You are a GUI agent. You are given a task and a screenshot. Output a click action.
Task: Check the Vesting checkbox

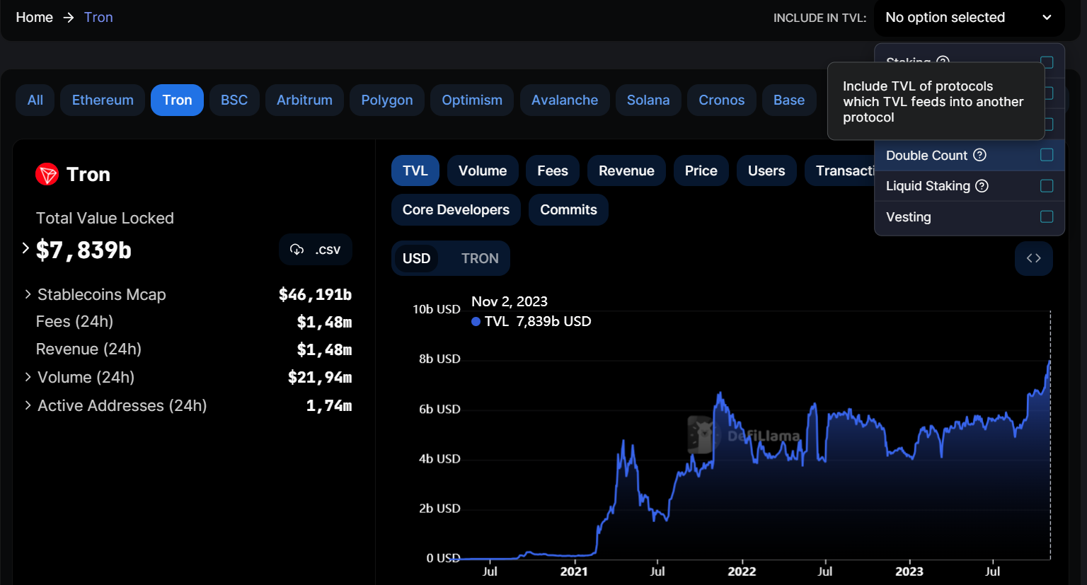[1047, 216]
